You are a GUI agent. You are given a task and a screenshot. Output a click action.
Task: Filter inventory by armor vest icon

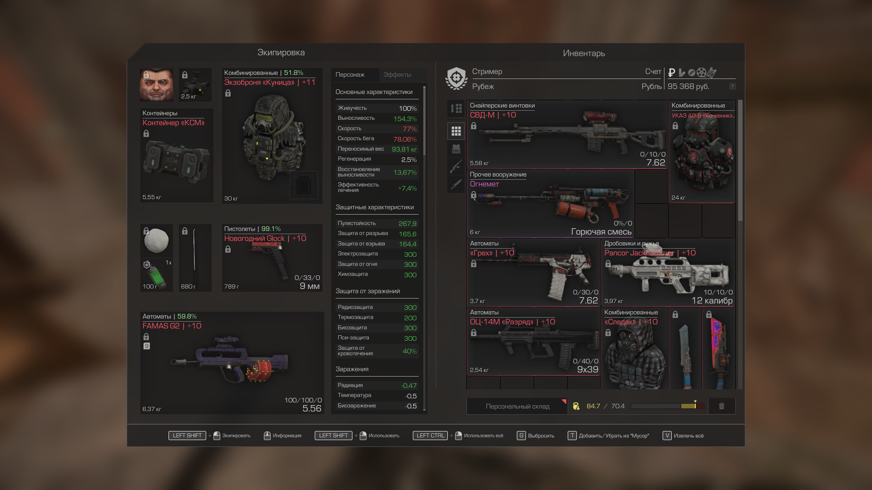point(456,149)
